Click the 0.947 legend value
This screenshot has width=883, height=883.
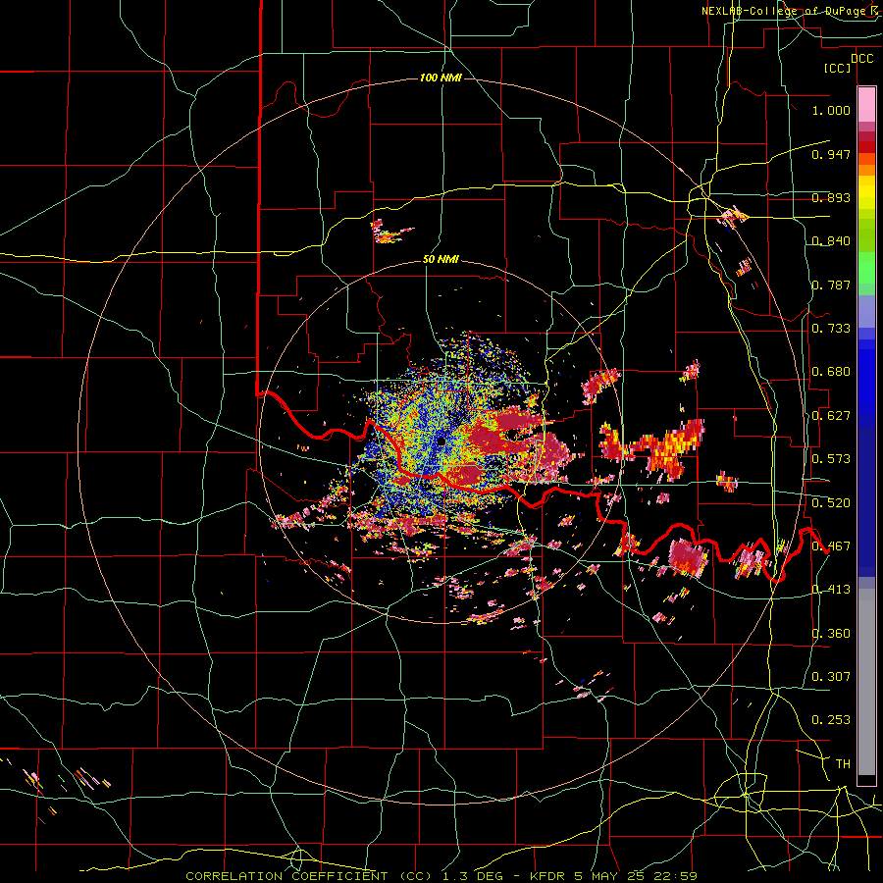pyautogui.click(x=831, y=154)
